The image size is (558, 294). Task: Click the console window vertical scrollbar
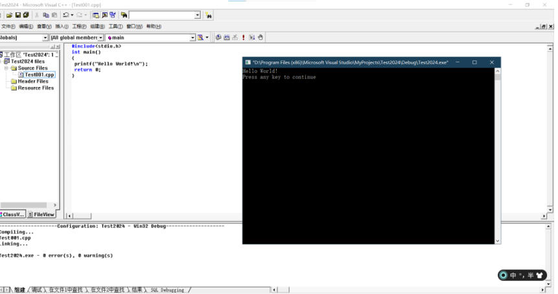(x=498, y=156)
